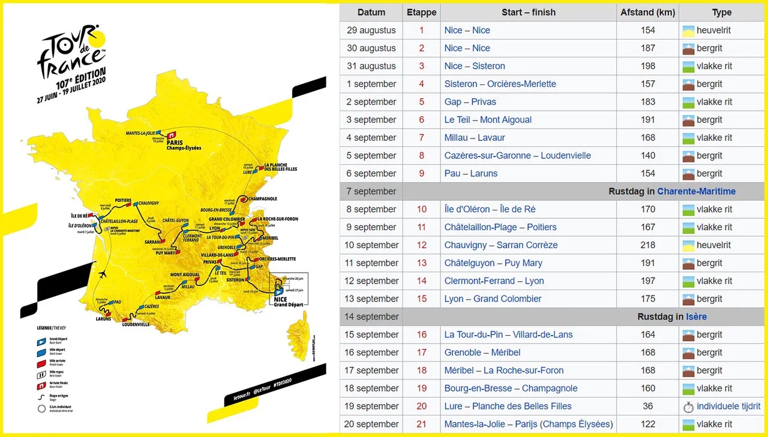
Task: Select the individuele tijdrit link
Action: [x=728, y=406]
